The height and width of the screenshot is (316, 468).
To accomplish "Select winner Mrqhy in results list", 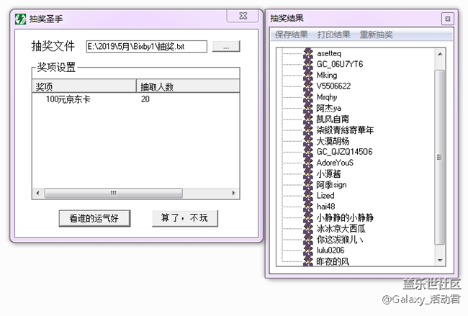I will point(327,97).
